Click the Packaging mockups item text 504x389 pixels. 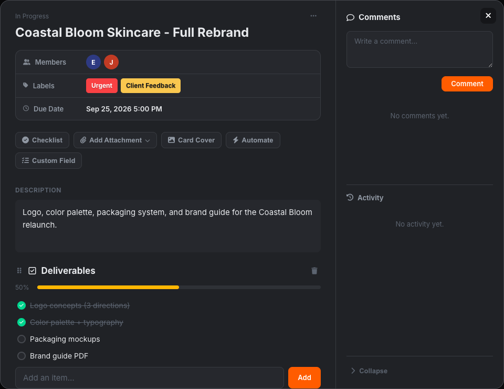click(65, 339)
